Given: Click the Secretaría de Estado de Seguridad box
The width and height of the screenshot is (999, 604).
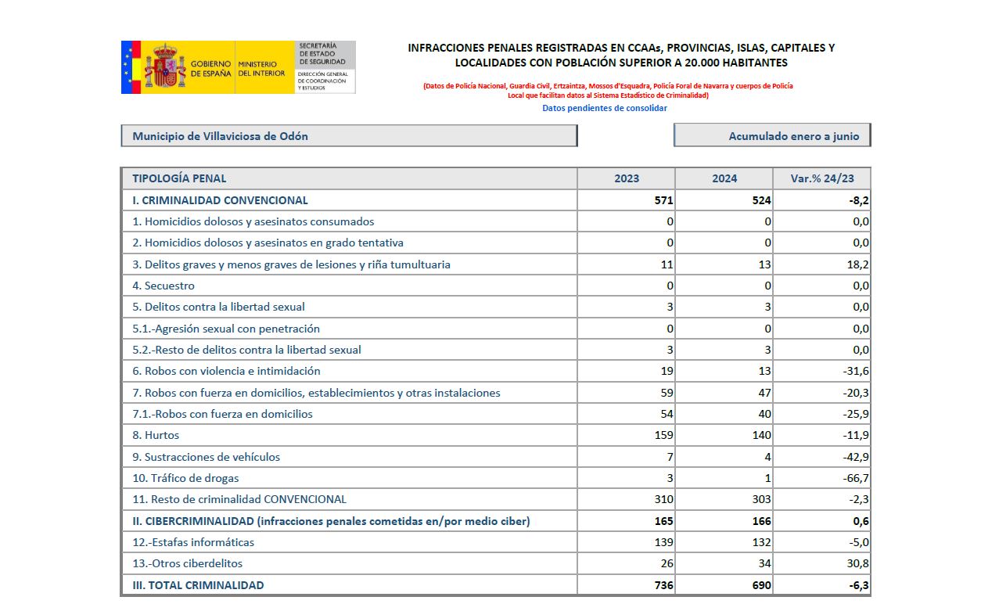Looking at the screenshot, I should 325,55.
